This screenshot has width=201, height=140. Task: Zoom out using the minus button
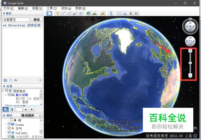(190, 76)
